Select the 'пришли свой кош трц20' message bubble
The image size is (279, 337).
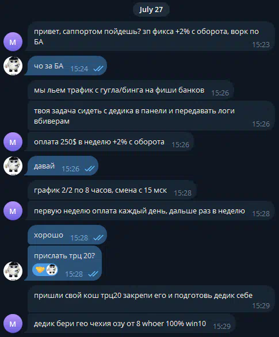point(151,298)
